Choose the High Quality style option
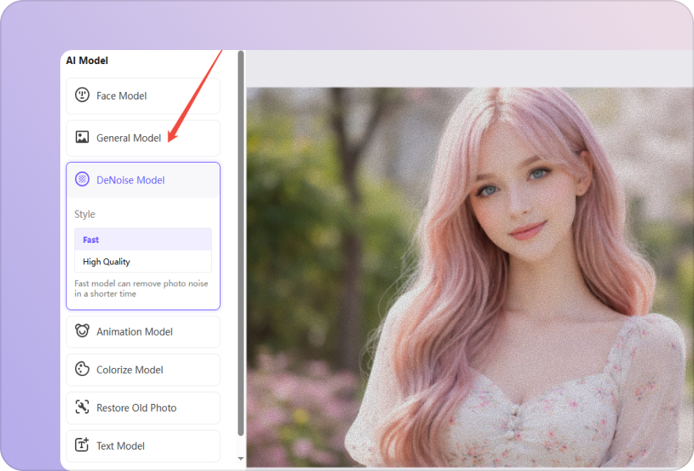This screenshot has height=471, width=694. point(143,261)
